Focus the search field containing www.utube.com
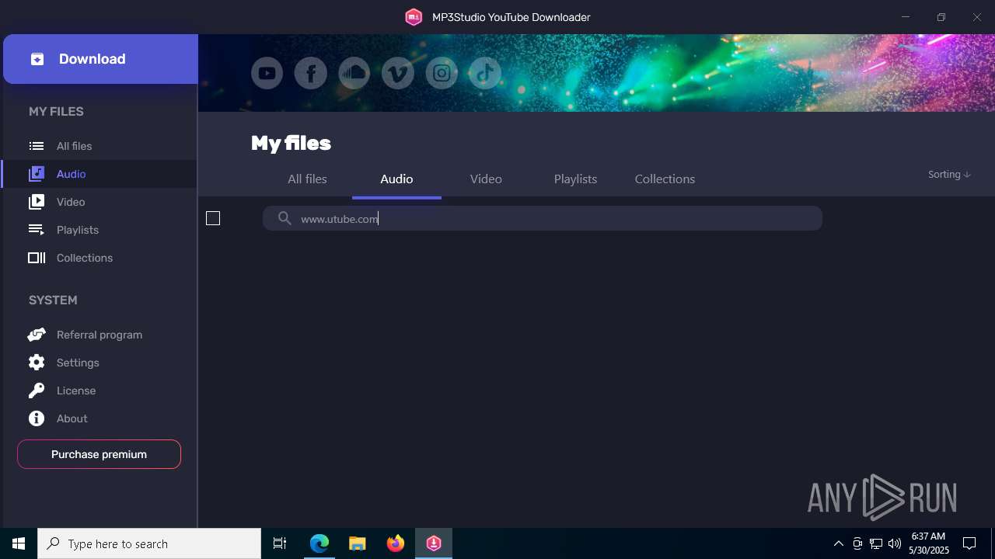This screenshot has height=559, width=995. click(x=542, y=218)
